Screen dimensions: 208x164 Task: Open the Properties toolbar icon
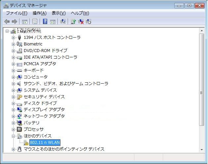(x=35, y=22)
